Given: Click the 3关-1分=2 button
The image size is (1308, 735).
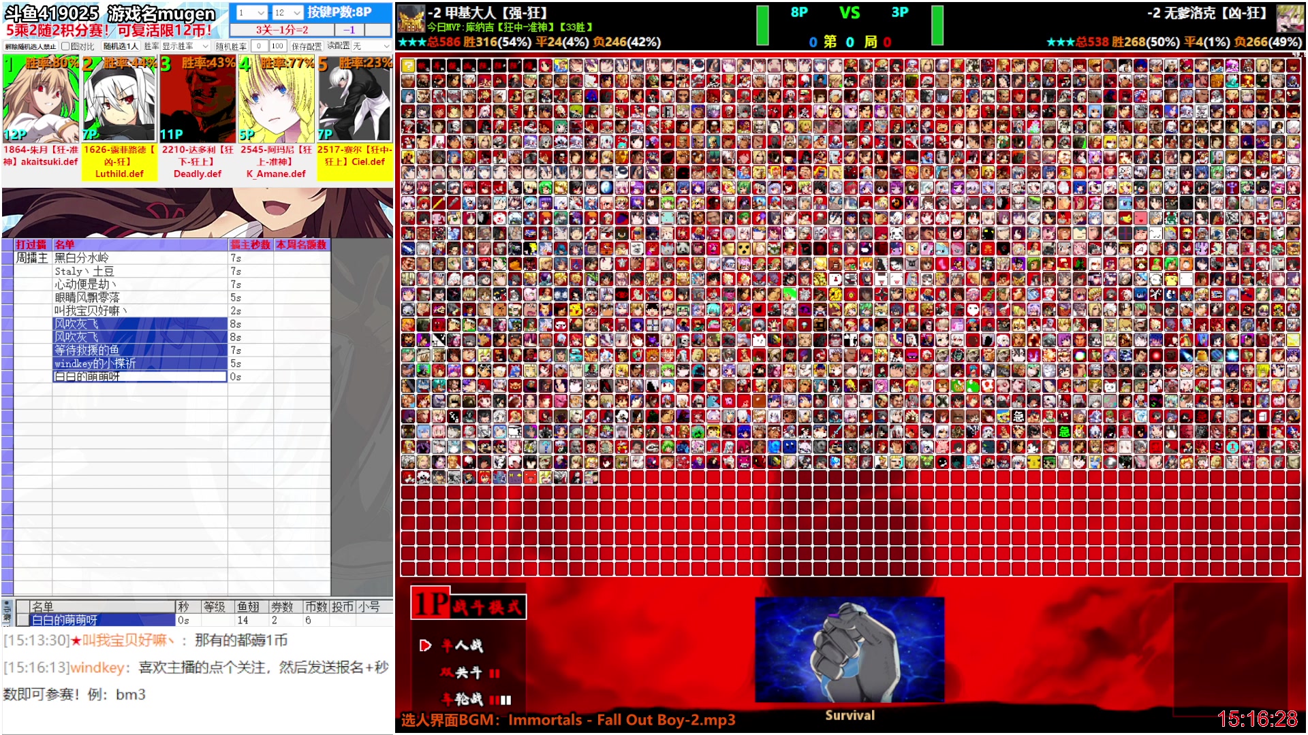Looking at the screenshot, I should point(282,30).
